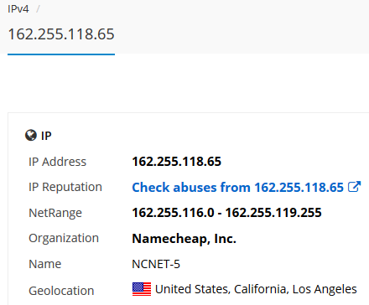Click the blue underline beneath the IP title

(61, 54)
